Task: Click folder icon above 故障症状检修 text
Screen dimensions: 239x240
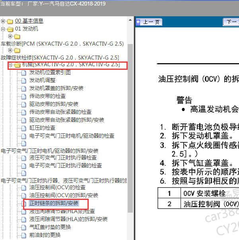Action: coord(17,50)
